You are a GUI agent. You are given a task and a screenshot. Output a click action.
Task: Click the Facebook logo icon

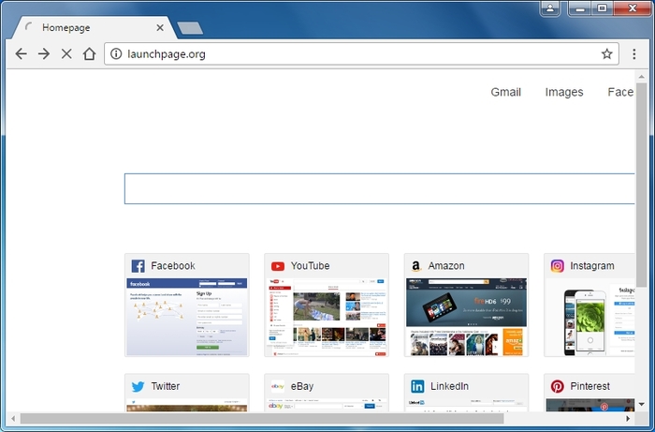[x=138, y=266]
